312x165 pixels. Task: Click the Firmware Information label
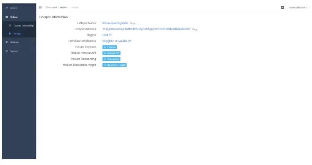tap(82, 41)
